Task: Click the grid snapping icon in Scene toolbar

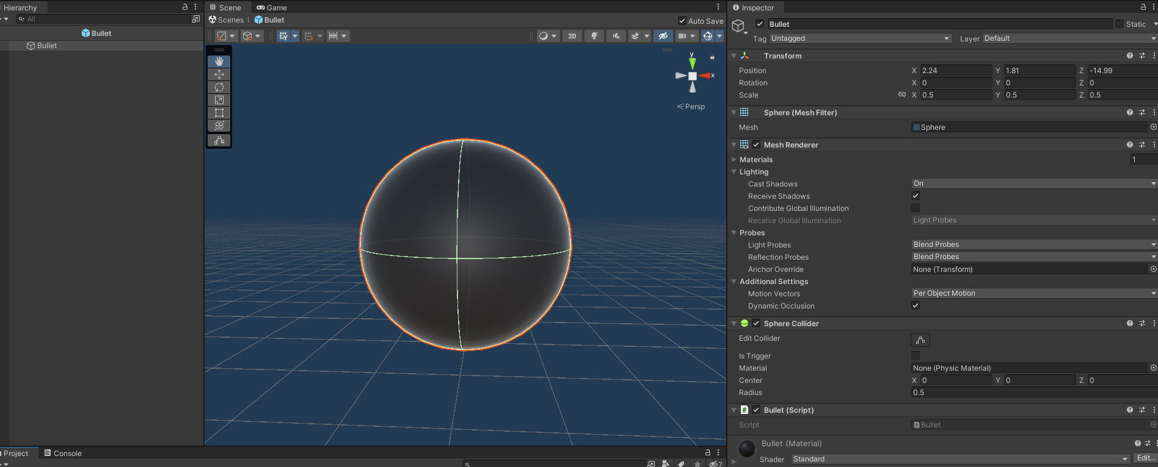Action: (283, 36)
